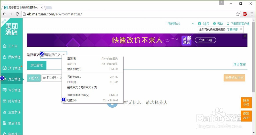Click 批量修改房态 button
The width and height of the screenshot is (256, 135).
tap(234, 78)
